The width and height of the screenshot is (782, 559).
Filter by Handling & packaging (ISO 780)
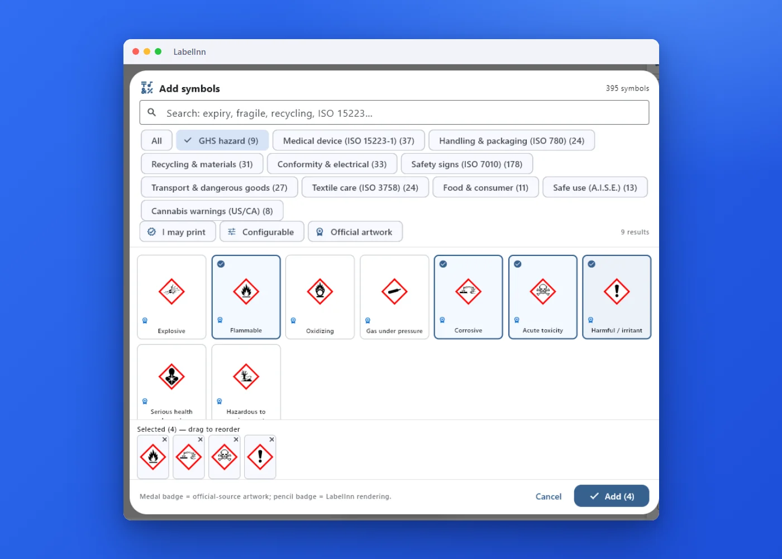(x=512, y=141)
